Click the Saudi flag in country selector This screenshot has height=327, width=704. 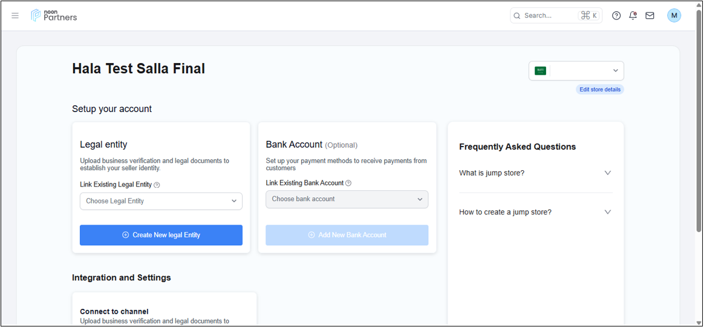[540, 71]
